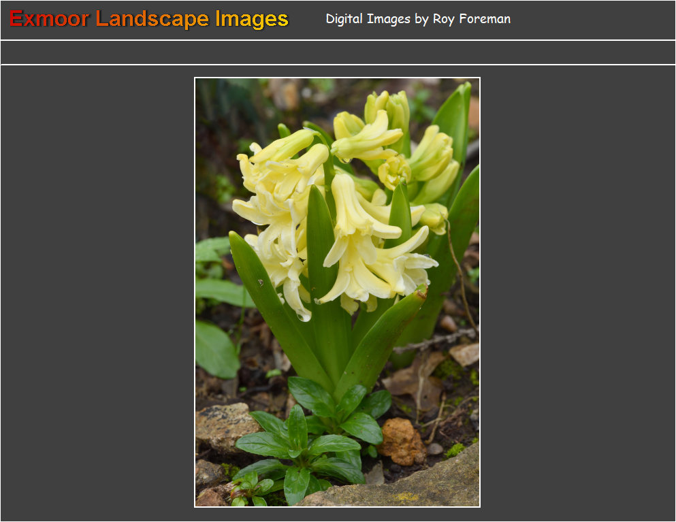Click the word Exmoor in the title
The image size is (676, 522).
pyautogui.click(x=49, y=19)
